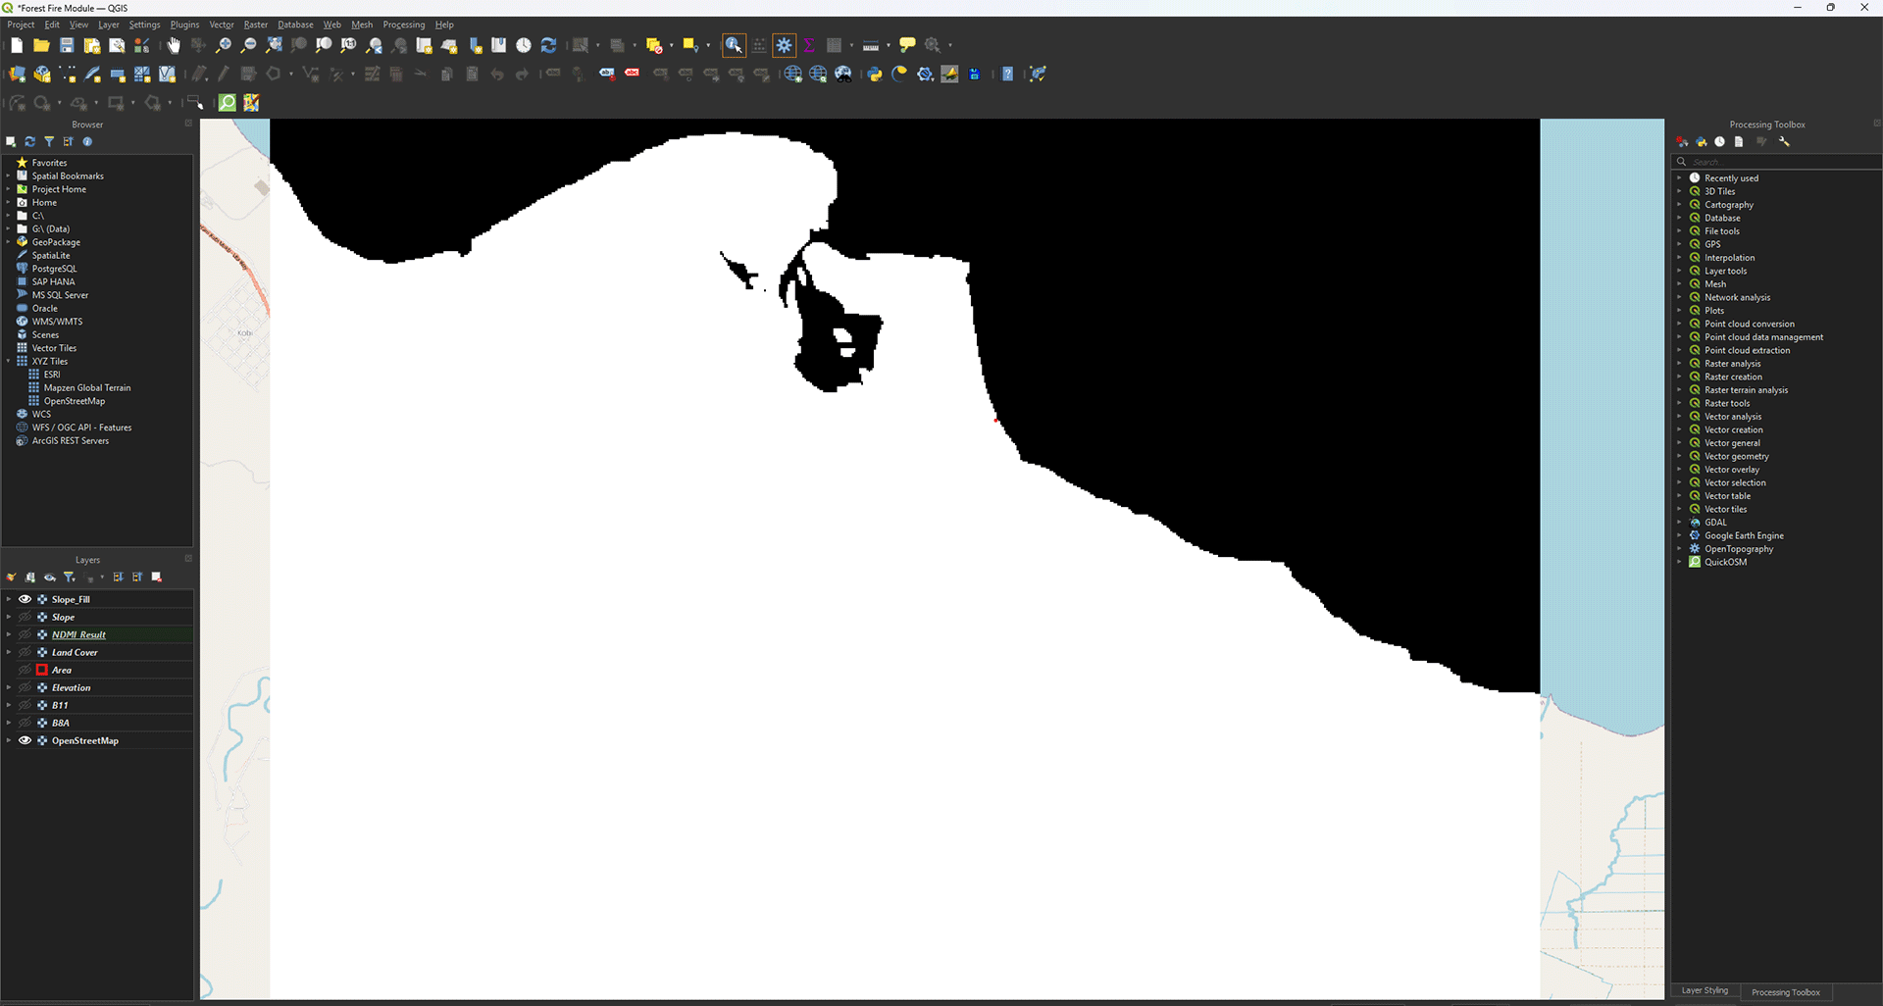
Task: Switch to the Layer Styling tab
Action: [x=1705, y=991]
